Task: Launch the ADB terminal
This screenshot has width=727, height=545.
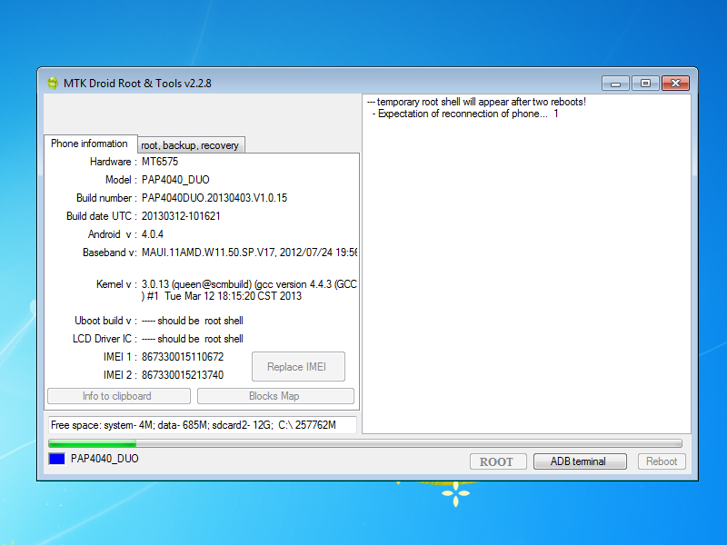Action: click(x=579, y=461)
